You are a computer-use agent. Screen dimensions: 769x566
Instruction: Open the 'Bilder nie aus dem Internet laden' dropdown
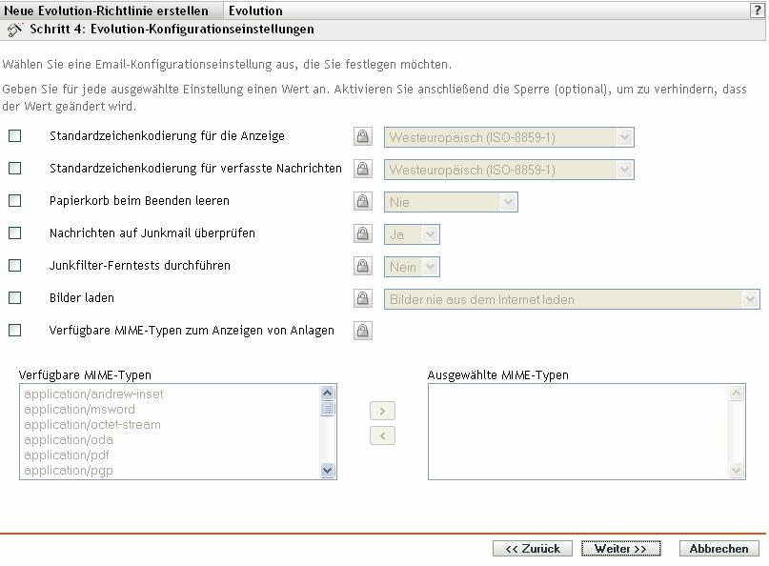[572, 299]
